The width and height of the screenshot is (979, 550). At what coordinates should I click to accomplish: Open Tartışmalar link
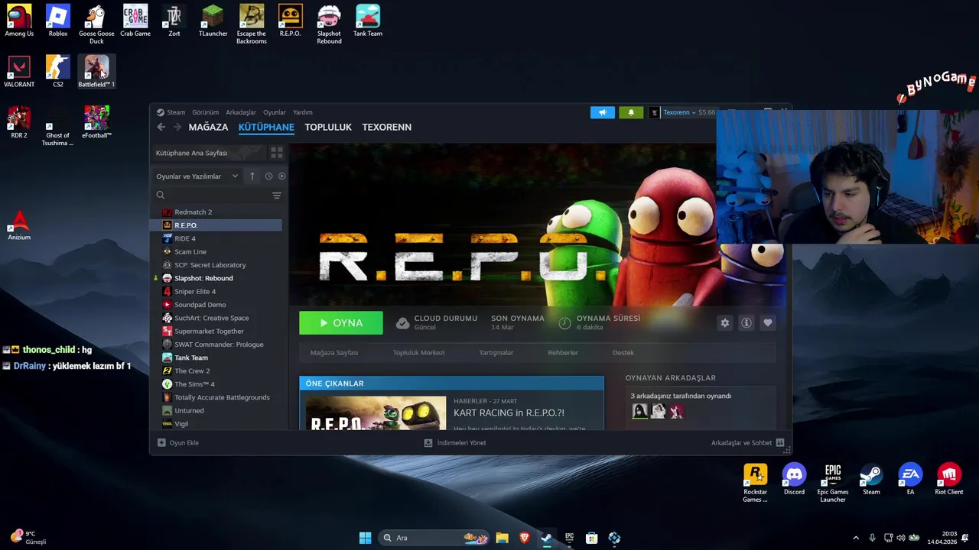496,353
